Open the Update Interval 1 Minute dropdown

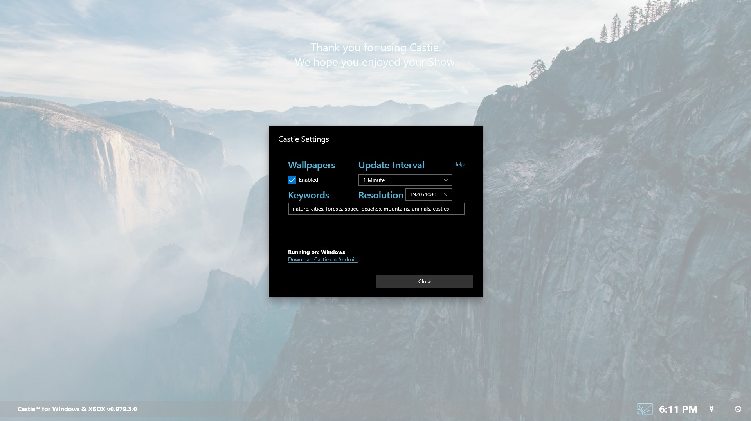[x=405, y=180]
